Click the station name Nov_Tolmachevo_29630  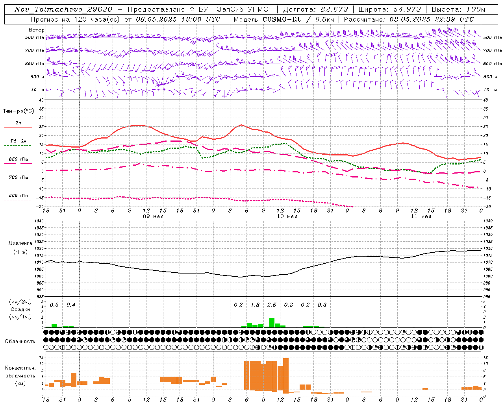[x=63, y=9]
